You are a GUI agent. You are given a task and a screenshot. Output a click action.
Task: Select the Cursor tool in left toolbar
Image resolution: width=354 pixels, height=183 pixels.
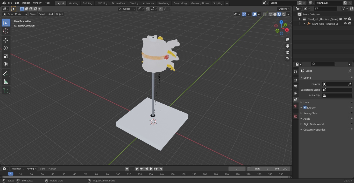6,31
